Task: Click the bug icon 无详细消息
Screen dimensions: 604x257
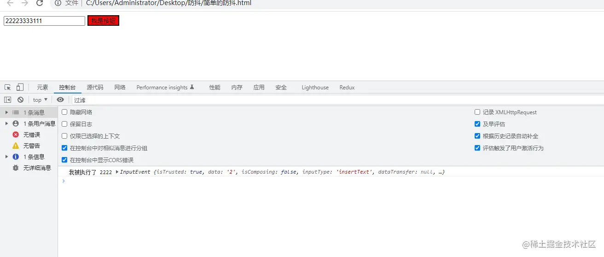Action: 16,168
